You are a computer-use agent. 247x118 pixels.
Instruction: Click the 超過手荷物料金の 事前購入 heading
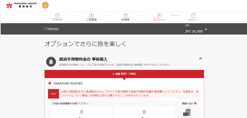tap(83, 59)
